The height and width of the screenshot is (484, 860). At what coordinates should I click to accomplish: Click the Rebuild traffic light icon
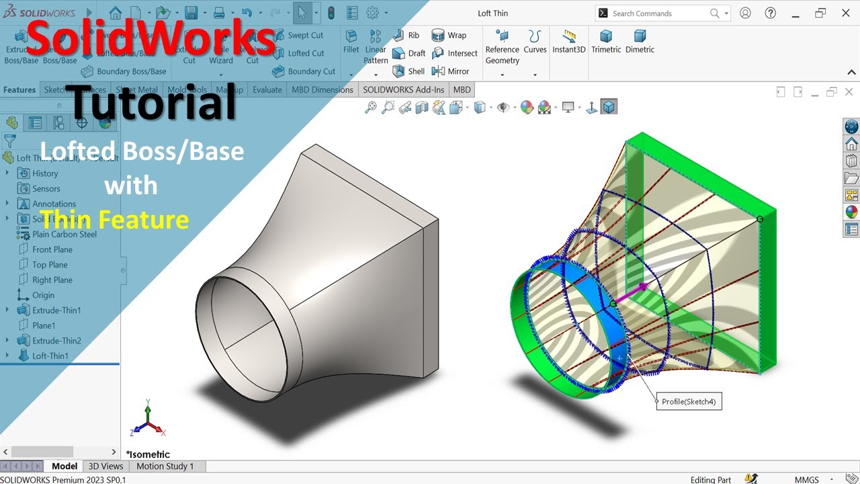[x=331, y=13]
